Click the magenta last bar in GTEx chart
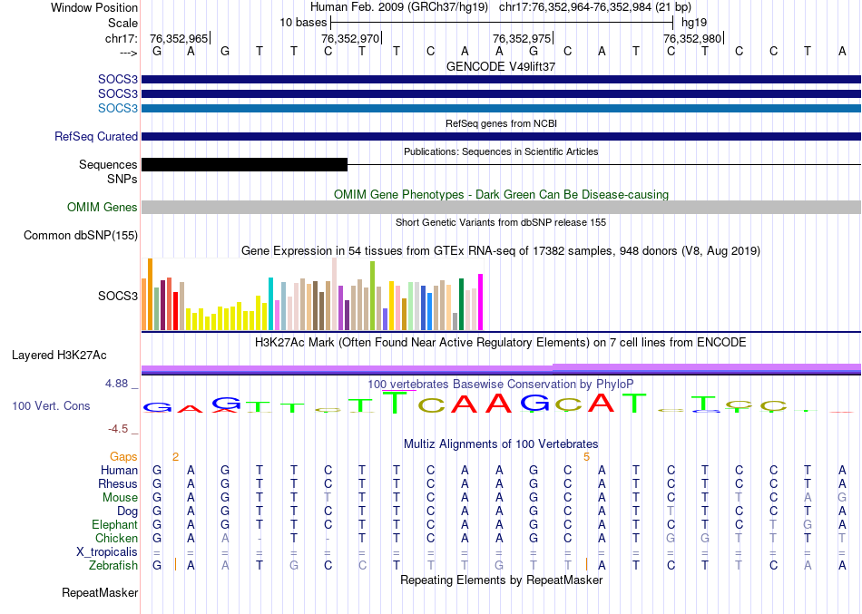Image resolution: width=862 pixels, height=614 pixels. (x=481, y=302)
